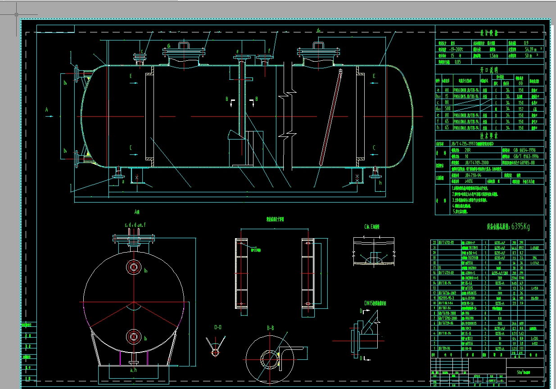Click the crosshair pickbox cursor near the top-left corner
This screenshot has height=389, width=556.
[16, 14]
